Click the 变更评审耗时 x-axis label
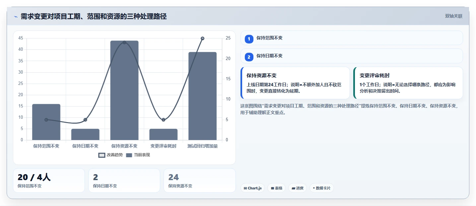The height and width of the screenshot is (206, 476). 163,146
